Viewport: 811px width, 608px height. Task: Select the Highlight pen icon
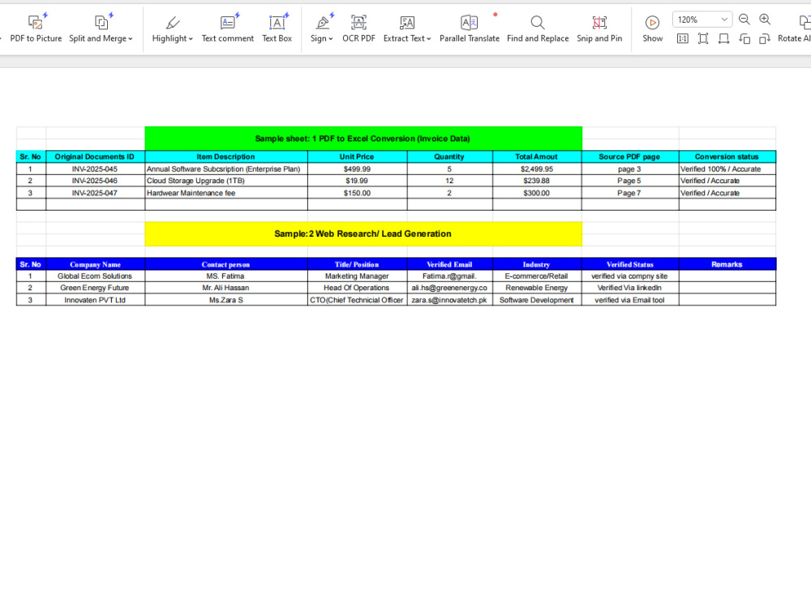pos(173,22)
